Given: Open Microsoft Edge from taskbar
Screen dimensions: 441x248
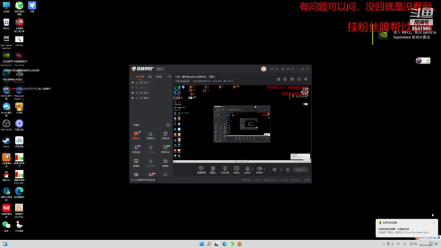Looking at the screenshot, I should pos(224,244).
